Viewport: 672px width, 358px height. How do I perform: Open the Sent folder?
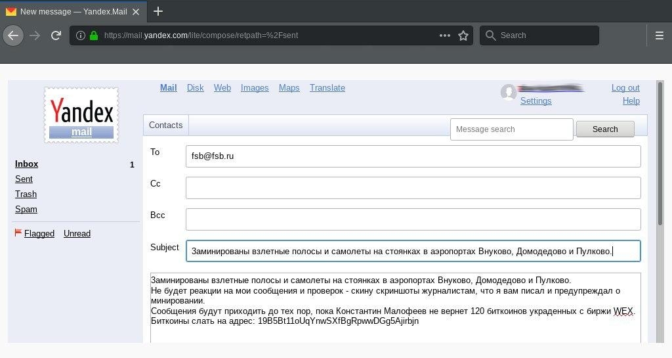[24, 179]
